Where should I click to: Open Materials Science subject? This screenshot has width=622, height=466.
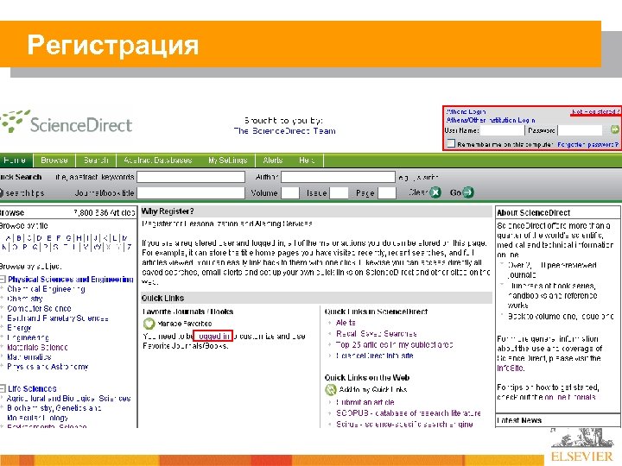[x=37, y=348]
